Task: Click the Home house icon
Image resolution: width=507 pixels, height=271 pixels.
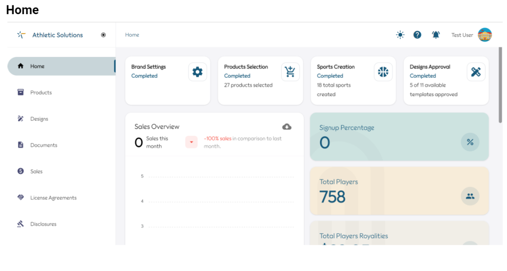Action: (20, 66)
